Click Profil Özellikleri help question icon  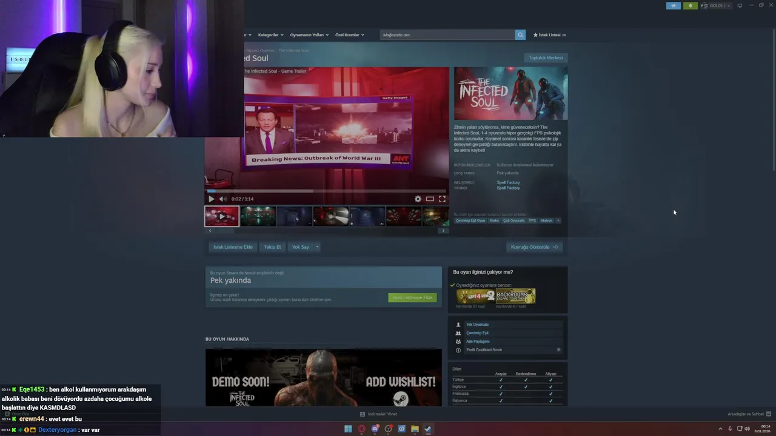(x=558, y=350)
